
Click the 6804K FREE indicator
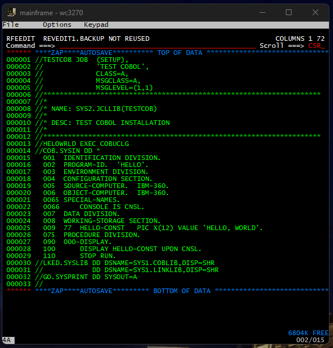[x=308, y=333]
